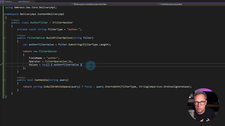225x126 pixels.
Task: Open references CodeLens above BuildFilterOption method
Action: pyautogui.click(x=21, y=35)
